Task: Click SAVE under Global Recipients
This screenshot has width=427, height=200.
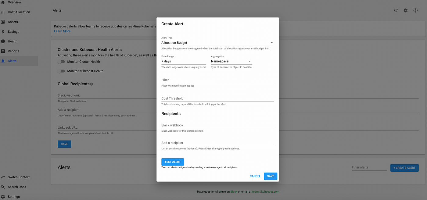Action: [64, 144]
